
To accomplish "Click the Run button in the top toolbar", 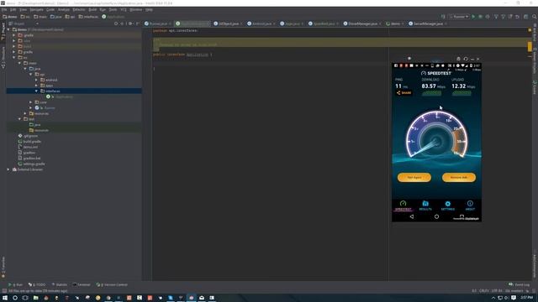I will [473, 17].
